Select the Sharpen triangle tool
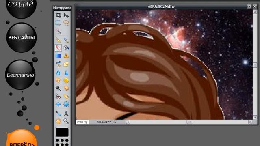This screenshot has height=146, width=260. [x=66, y=73]
